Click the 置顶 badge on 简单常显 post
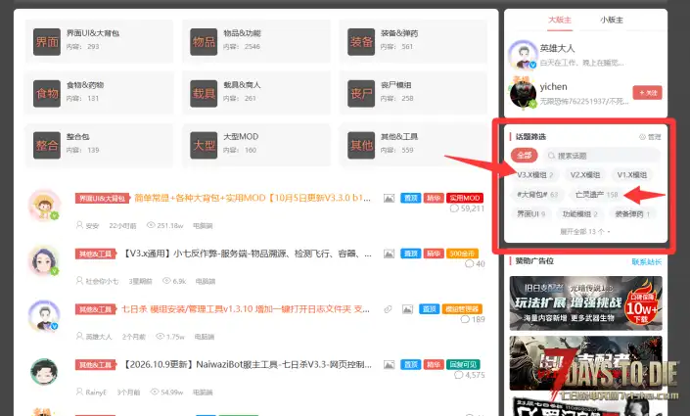690x416 pixels. click(x=410, y=198)
